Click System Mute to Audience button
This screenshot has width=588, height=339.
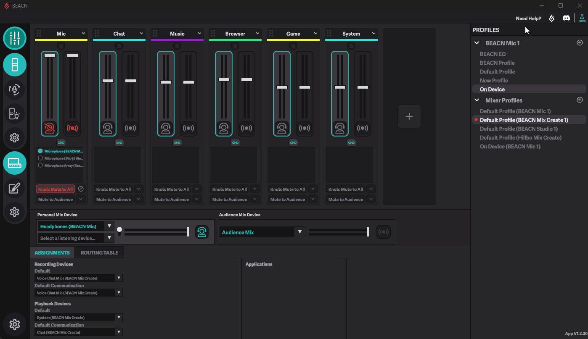coord(346,199)
